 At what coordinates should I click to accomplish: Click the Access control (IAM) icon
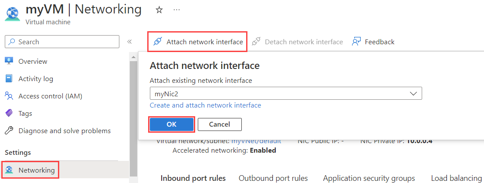click(9, 96)
